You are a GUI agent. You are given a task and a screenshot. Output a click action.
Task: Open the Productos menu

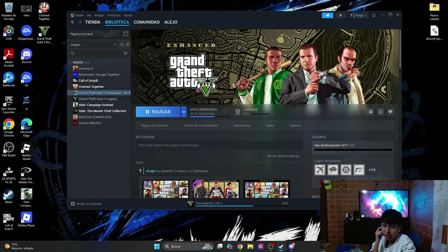114,15
